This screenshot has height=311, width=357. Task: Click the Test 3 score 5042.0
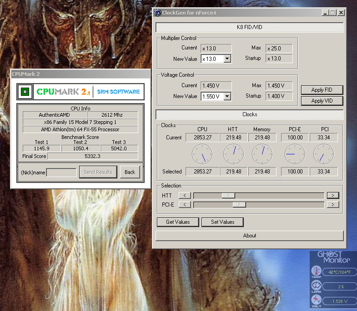pyautogui.click(x=119, y=148)
